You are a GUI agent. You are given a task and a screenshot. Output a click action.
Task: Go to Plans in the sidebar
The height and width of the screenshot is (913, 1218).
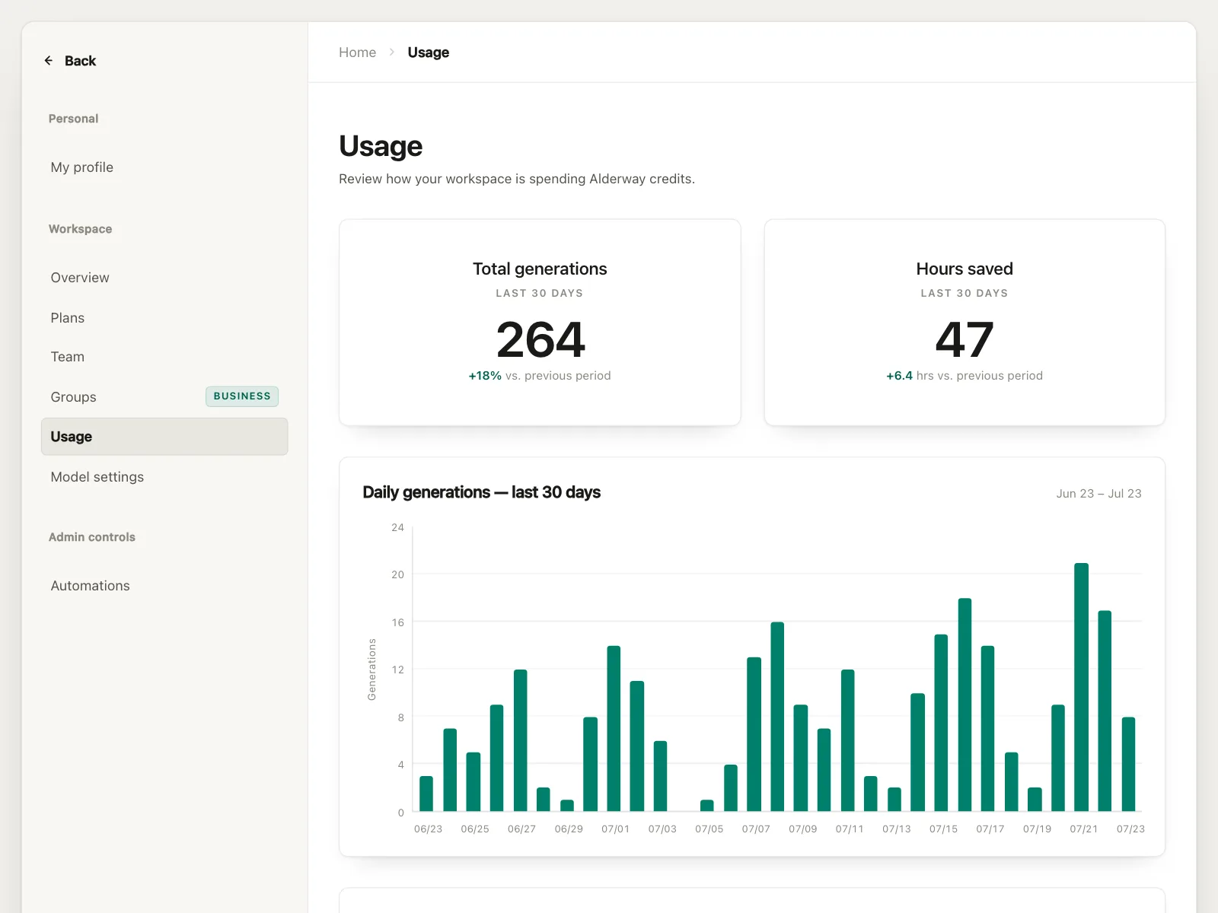pos(164,318)
